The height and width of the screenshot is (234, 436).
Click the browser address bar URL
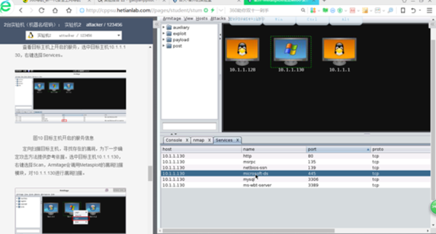point(144,11)
